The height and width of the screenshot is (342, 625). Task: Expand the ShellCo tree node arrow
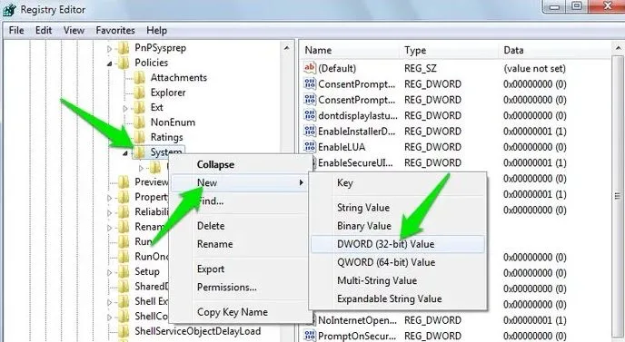tap(110, 318)
